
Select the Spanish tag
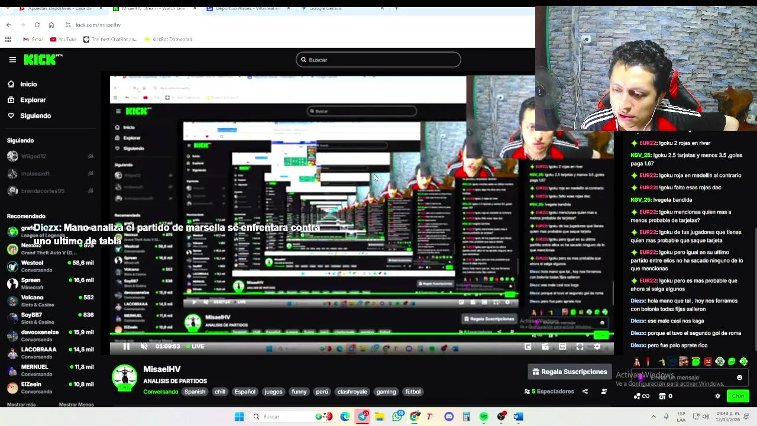click(195, 392)
